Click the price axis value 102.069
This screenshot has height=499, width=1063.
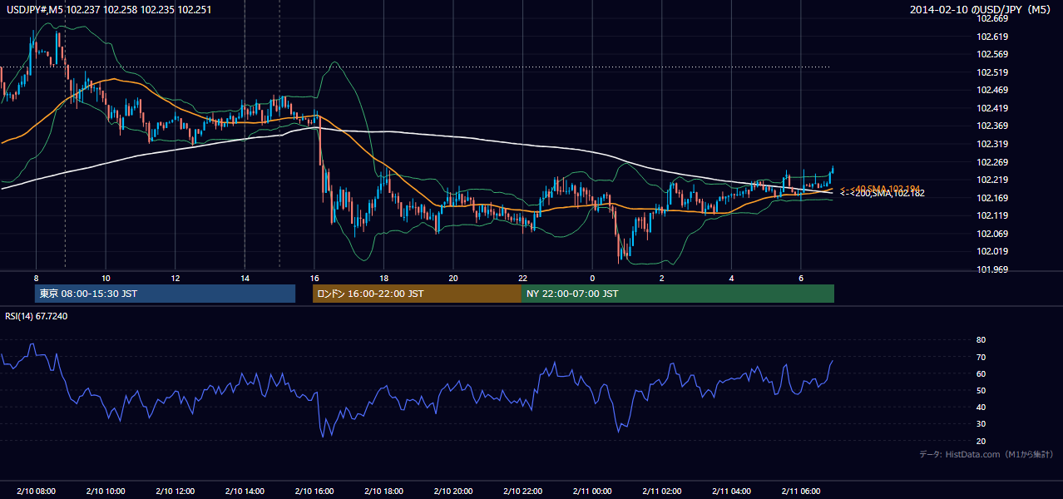coord(992,234)
